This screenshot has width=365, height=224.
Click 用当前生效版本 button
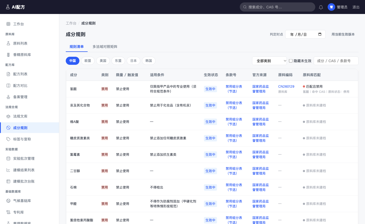[343, 34]
